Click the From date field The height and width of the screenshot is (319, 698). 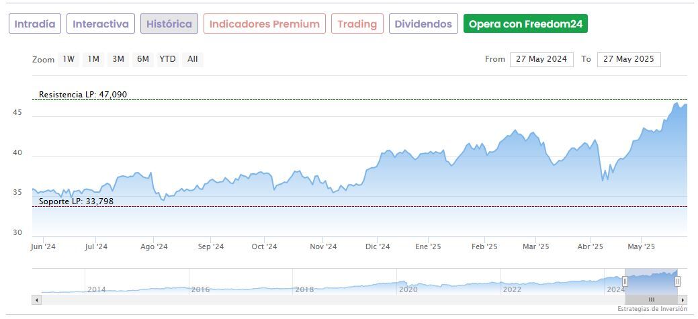coord(541,59)
